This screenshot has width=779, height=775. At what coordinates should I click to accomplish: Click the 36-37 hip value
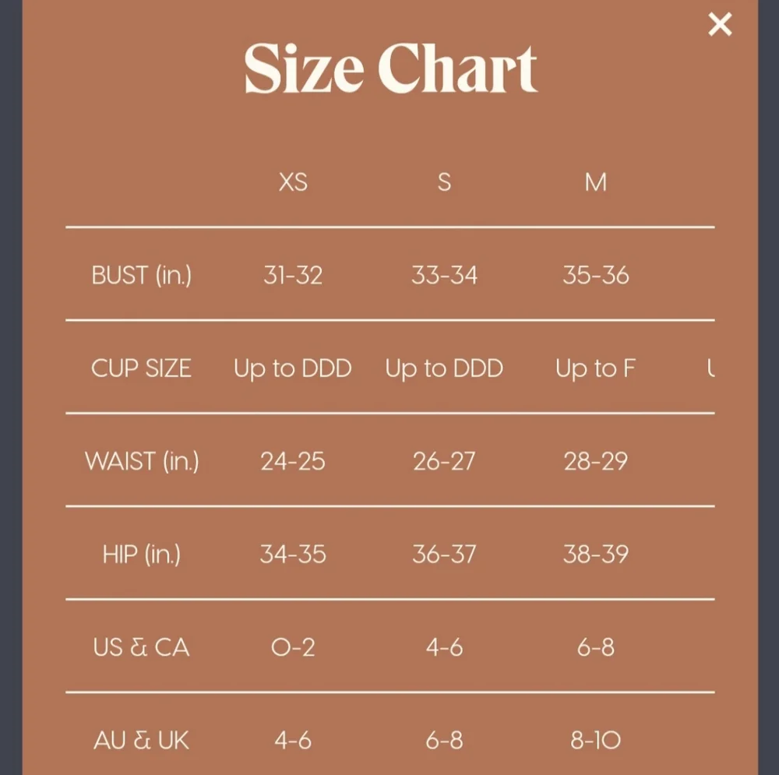[x=444, y=554]
